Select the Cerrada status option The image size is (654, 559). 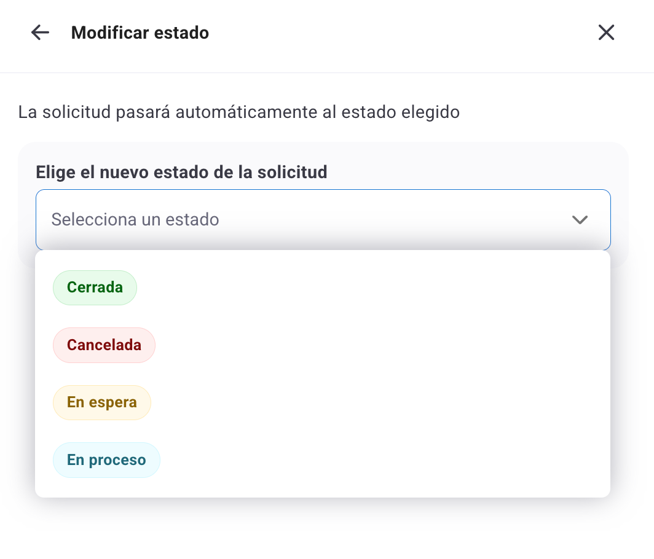tap(95, 287)
